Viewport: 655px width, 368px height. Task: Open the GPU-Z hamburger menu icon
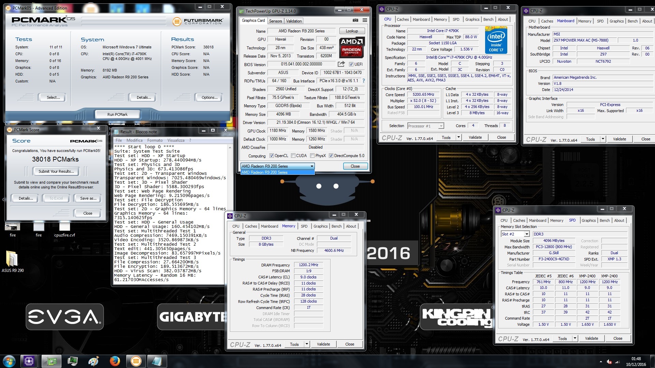point(365,20)
